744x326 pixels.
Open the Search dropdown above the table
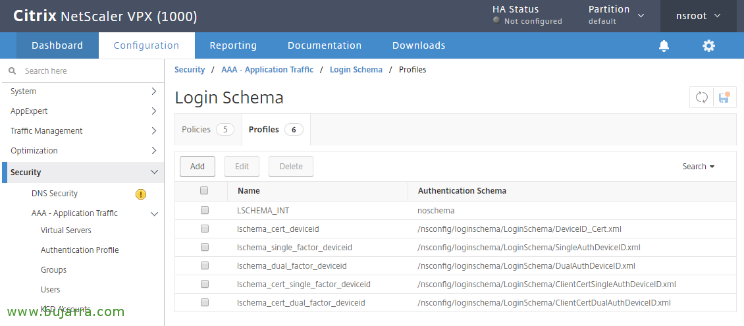coord(699,167)
